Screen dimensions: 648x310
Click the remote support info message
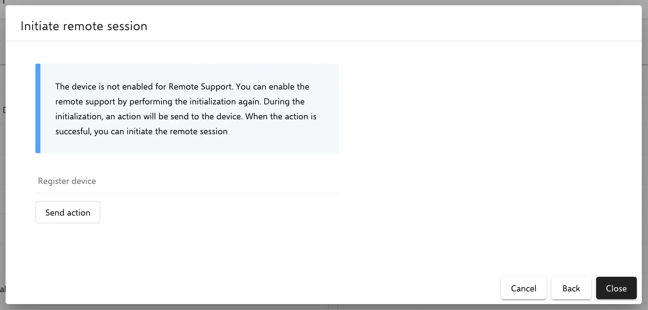186,109
